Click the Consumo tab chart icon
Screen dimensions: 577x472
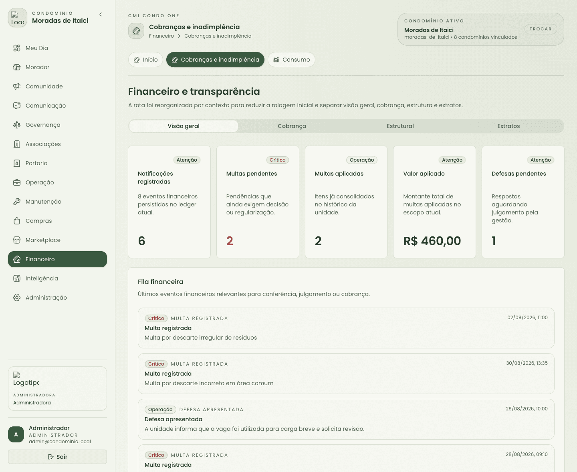[276, 60]
